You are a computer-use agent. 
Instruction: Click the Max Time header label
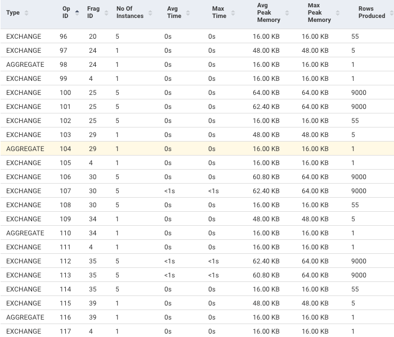219,12
